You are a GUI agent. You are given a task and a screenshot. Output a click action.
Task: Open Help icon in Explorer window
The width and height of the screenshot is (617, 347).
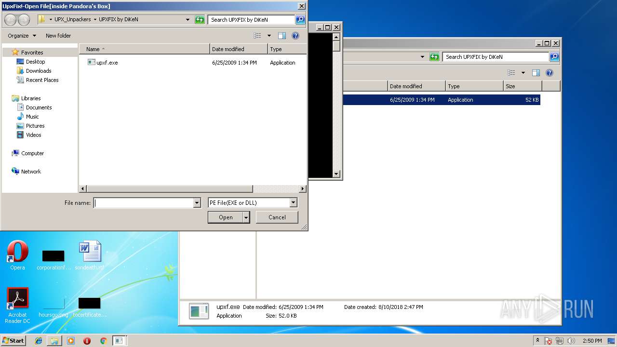pyautogui.click(x=549, y=73)
